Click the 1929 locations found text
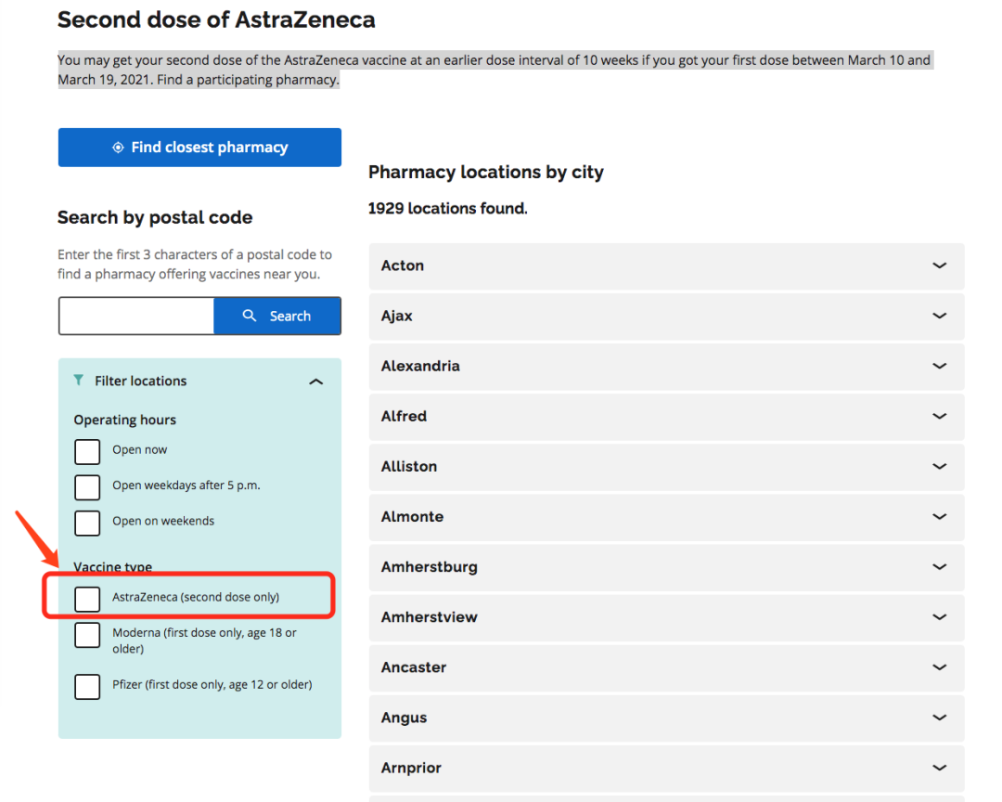This screenshot has height=802, width=1002. 448,209
